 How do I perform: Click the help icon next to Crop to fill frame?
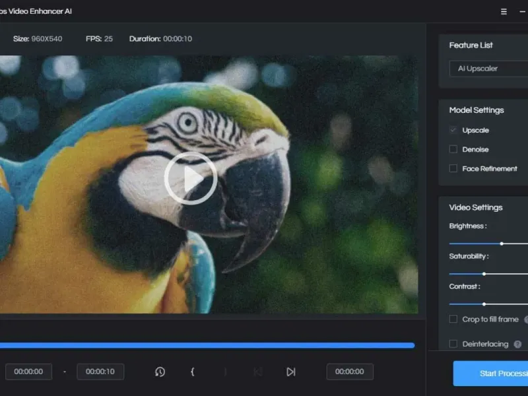click(526, 319)
